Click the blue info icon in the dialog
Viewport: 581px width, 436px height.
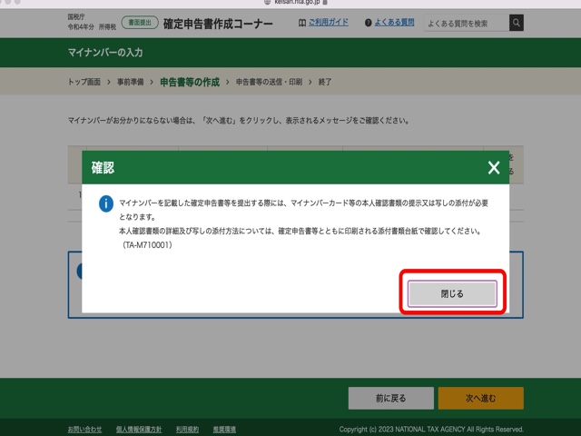(x=105, y=204)
